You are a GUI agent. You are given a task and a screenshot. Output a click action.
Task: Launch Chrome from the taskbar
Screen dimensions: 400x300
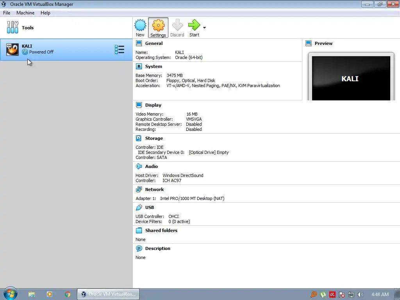point(68,294)
